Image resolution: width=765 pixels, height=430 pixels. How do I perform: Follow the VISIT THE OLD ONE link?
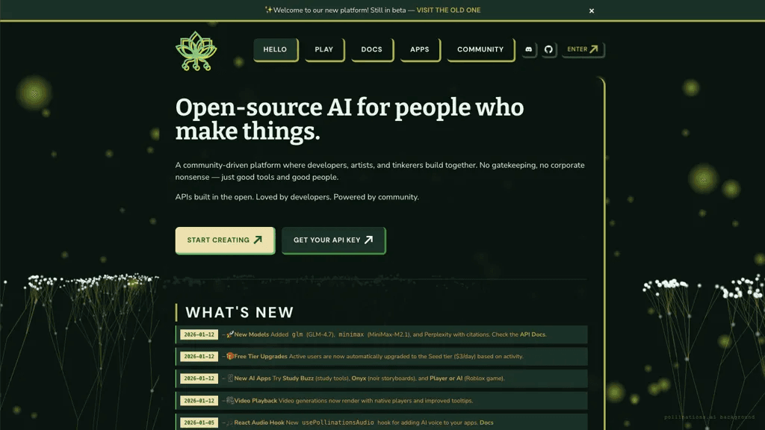pyautogui.click(x=448, y=10)
